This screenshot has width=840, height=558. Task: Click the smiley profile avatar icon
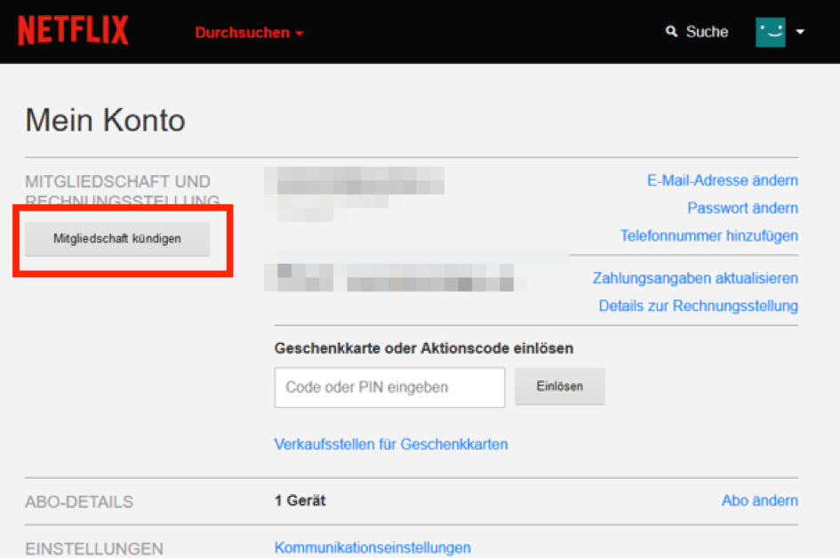pos(772,31)
